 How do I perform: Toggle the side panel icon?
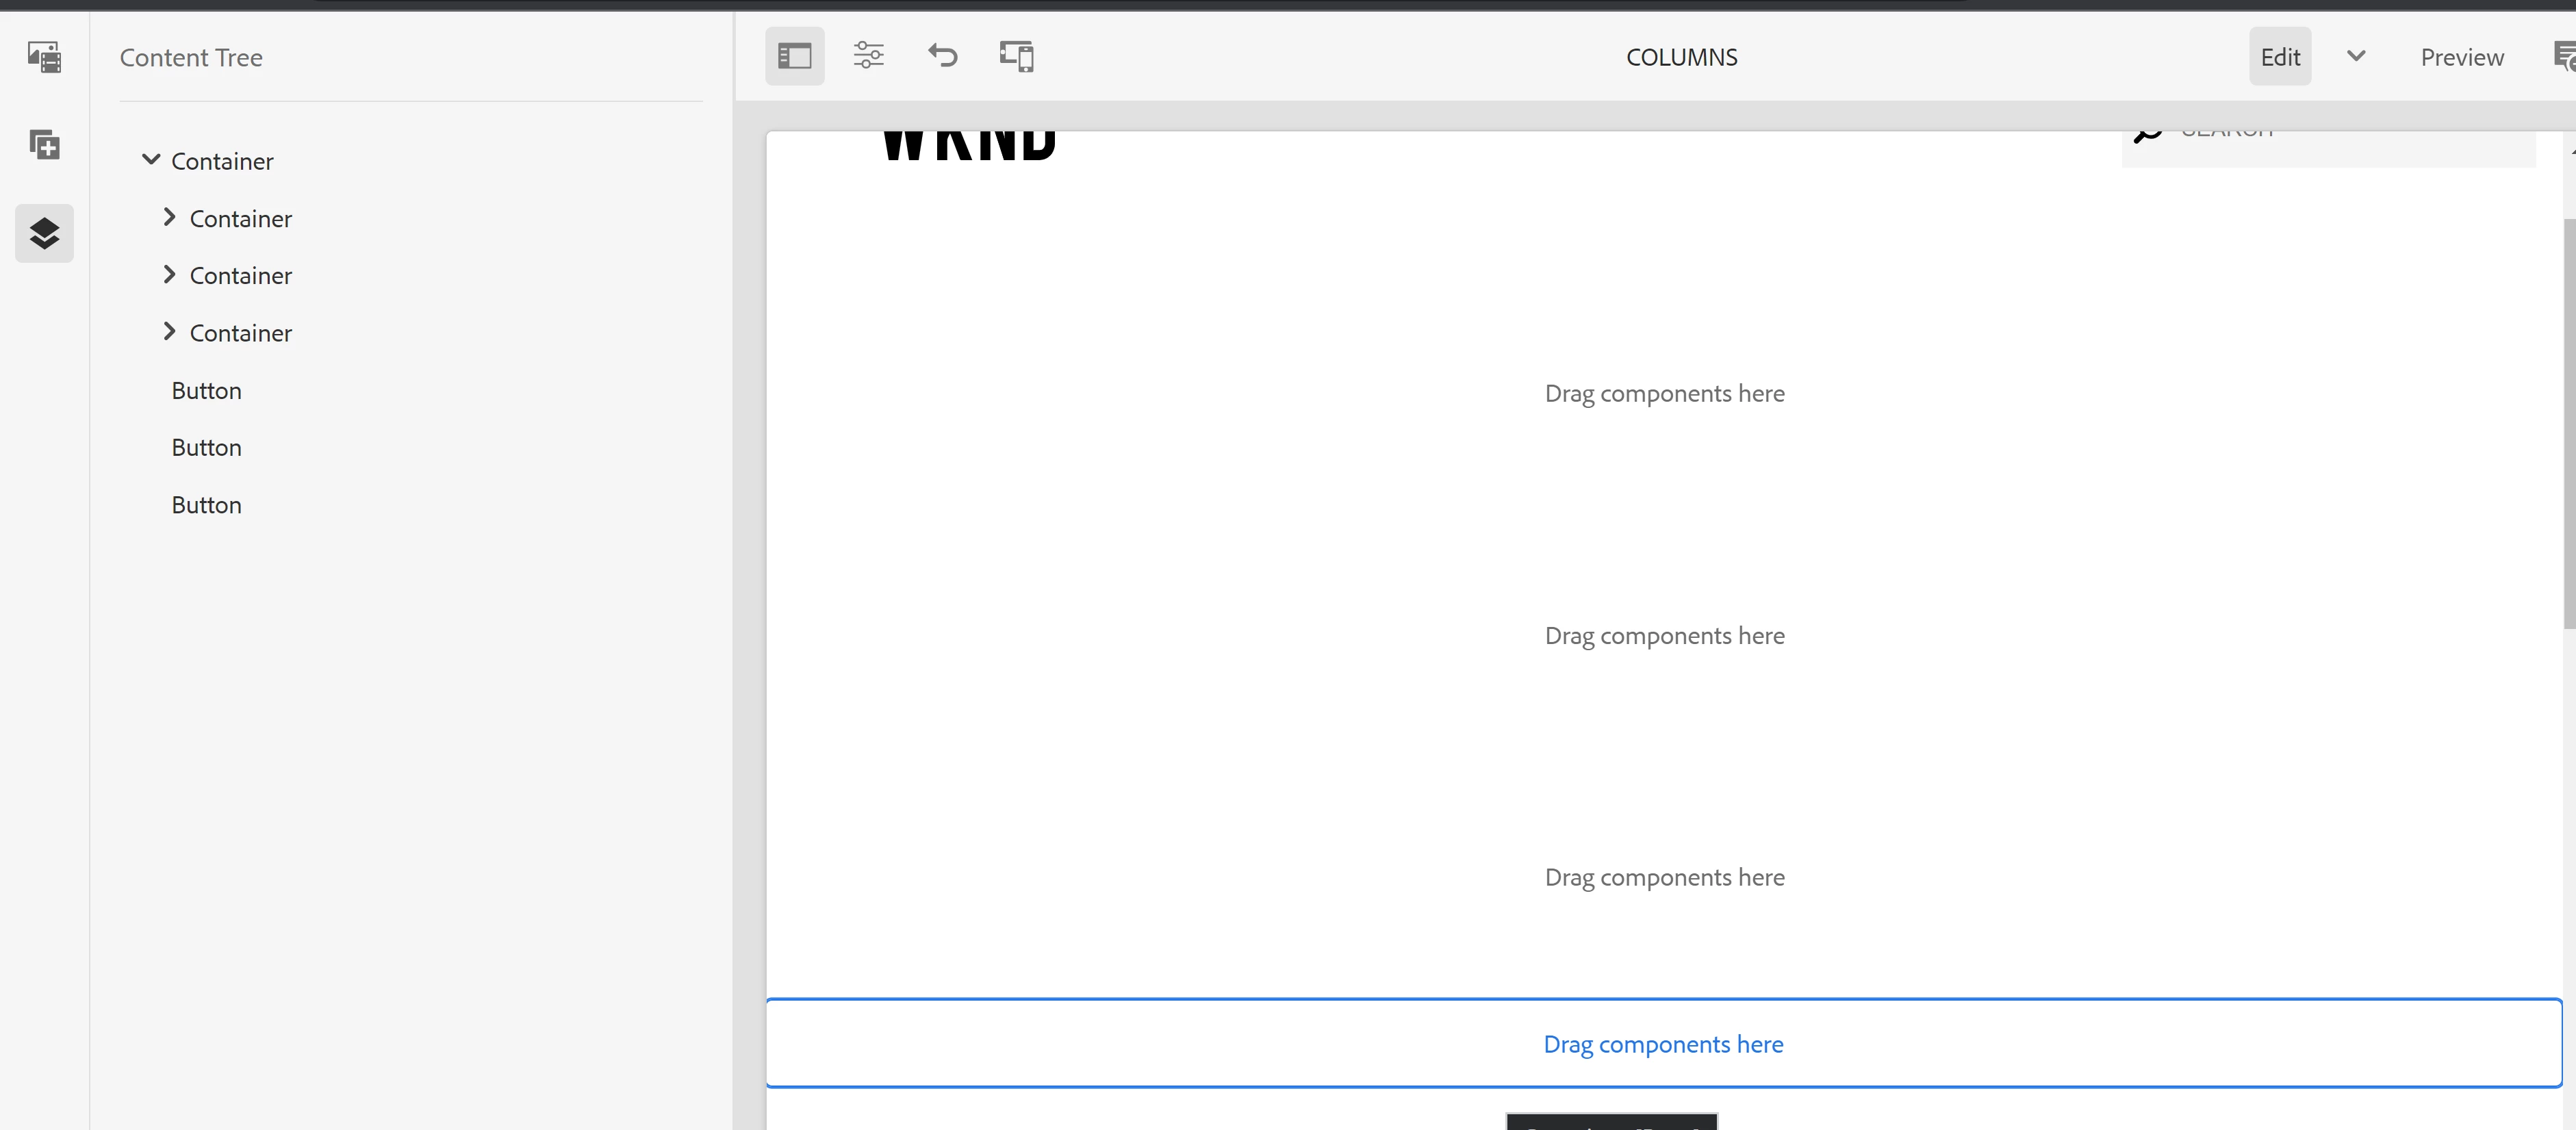[794, 56]
